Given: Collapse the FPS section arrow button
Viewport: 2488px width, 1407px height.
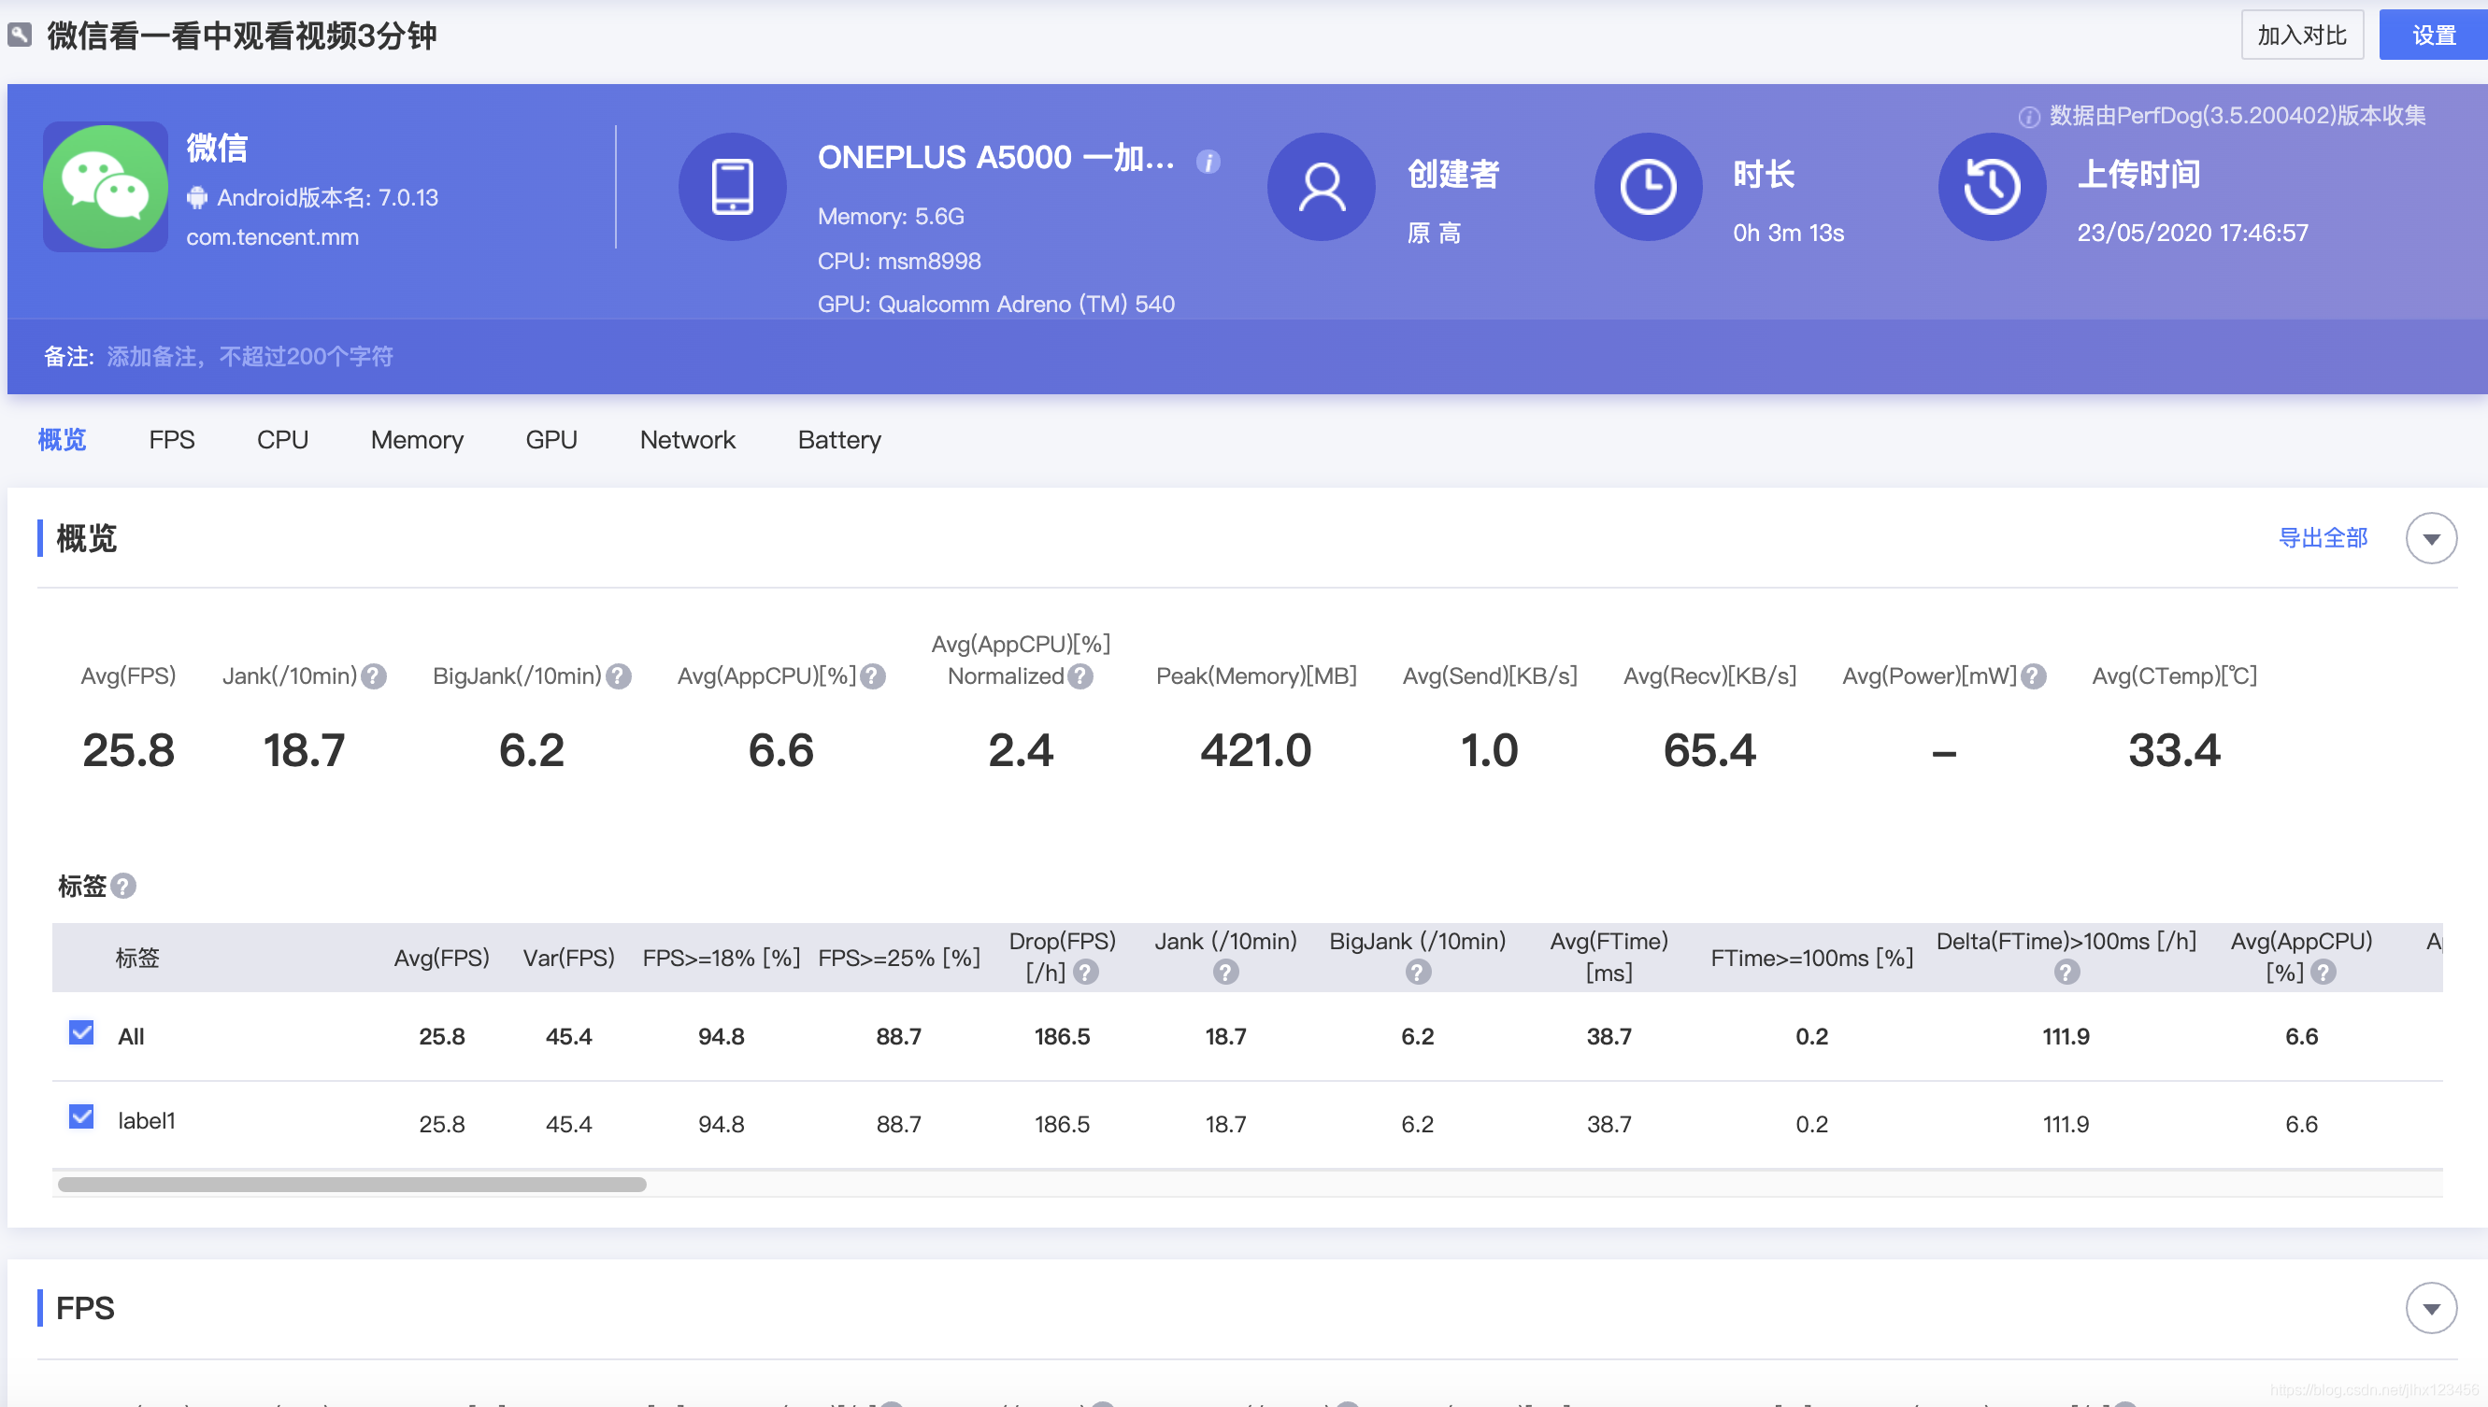Looking at the screenshot, I should click(2431, 1308).
